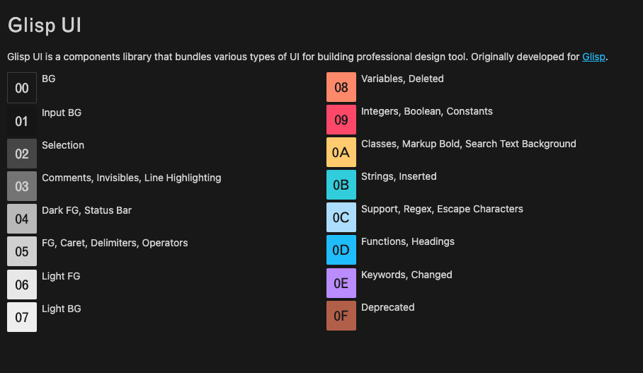Click the 00 BG color swatch
The image size is (643, 373).
22,88
